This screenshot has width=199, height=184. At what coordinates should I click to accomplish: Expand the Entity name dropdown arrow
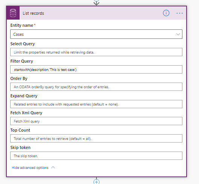click(x=178, y=34)
